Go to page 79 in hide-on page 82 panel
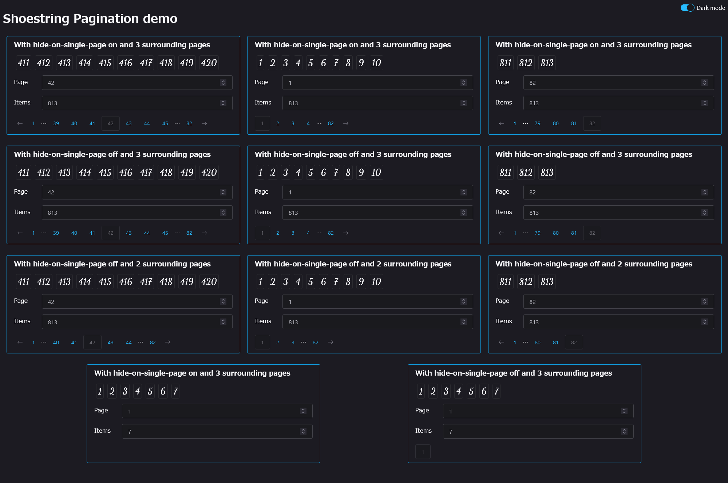The width and height of the screenshot is (728, 483). click(x=537, y=123)
